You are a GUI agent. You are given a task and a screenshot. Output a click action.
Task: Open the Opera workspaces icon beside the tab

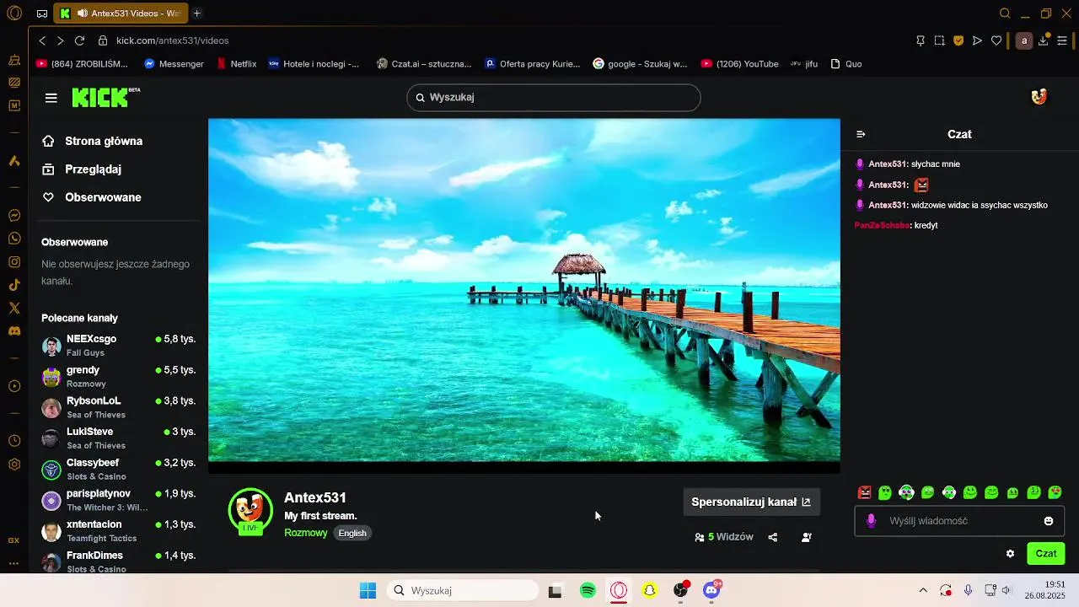42,13
